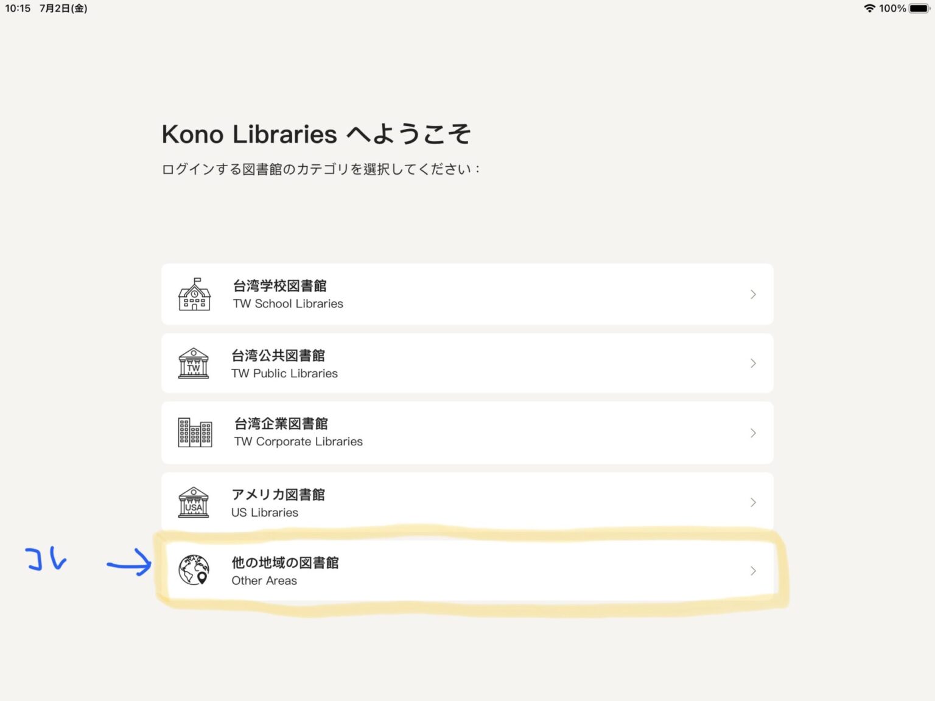The height and width of the screenshot is (701, 935).
Task: Select the globe icon for Other Areas
Action: click(x=194, y=571)
